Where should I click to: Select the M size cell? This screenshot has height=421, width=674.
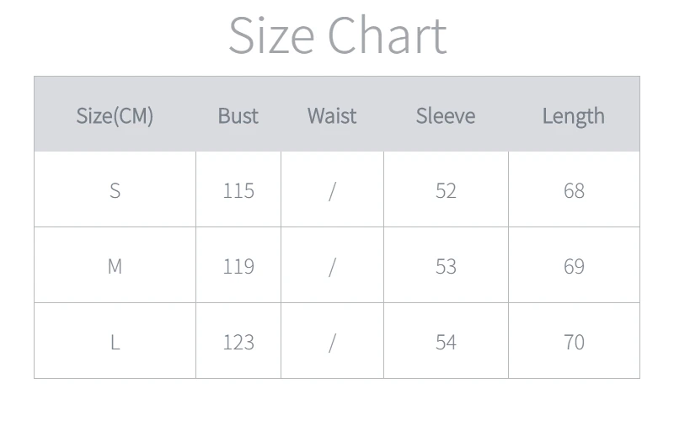click(115, 266)
